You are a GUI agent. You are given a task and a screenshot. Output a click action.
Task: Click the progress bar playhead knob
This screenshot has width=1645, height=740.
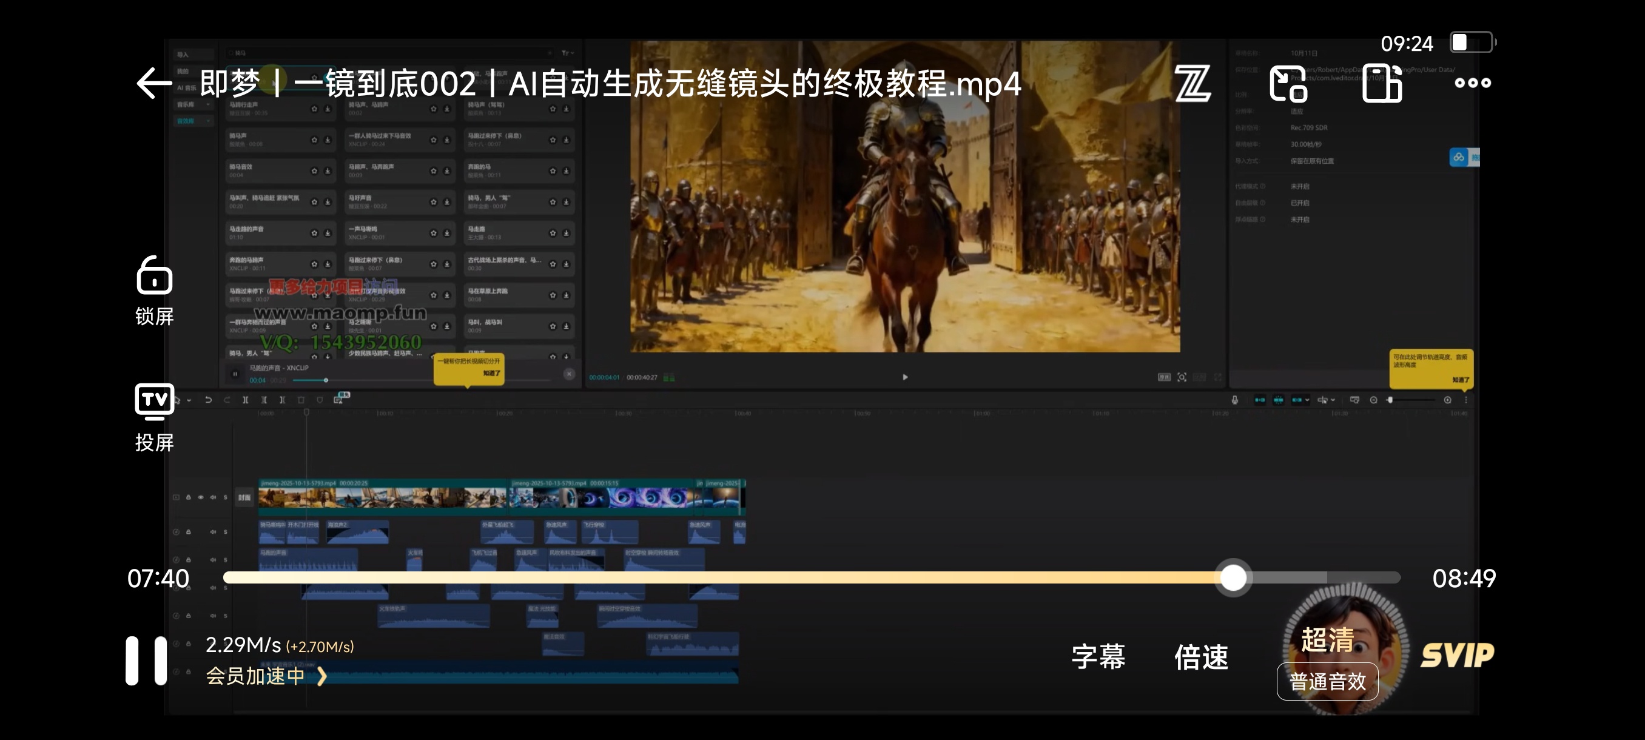[1233, 578]
